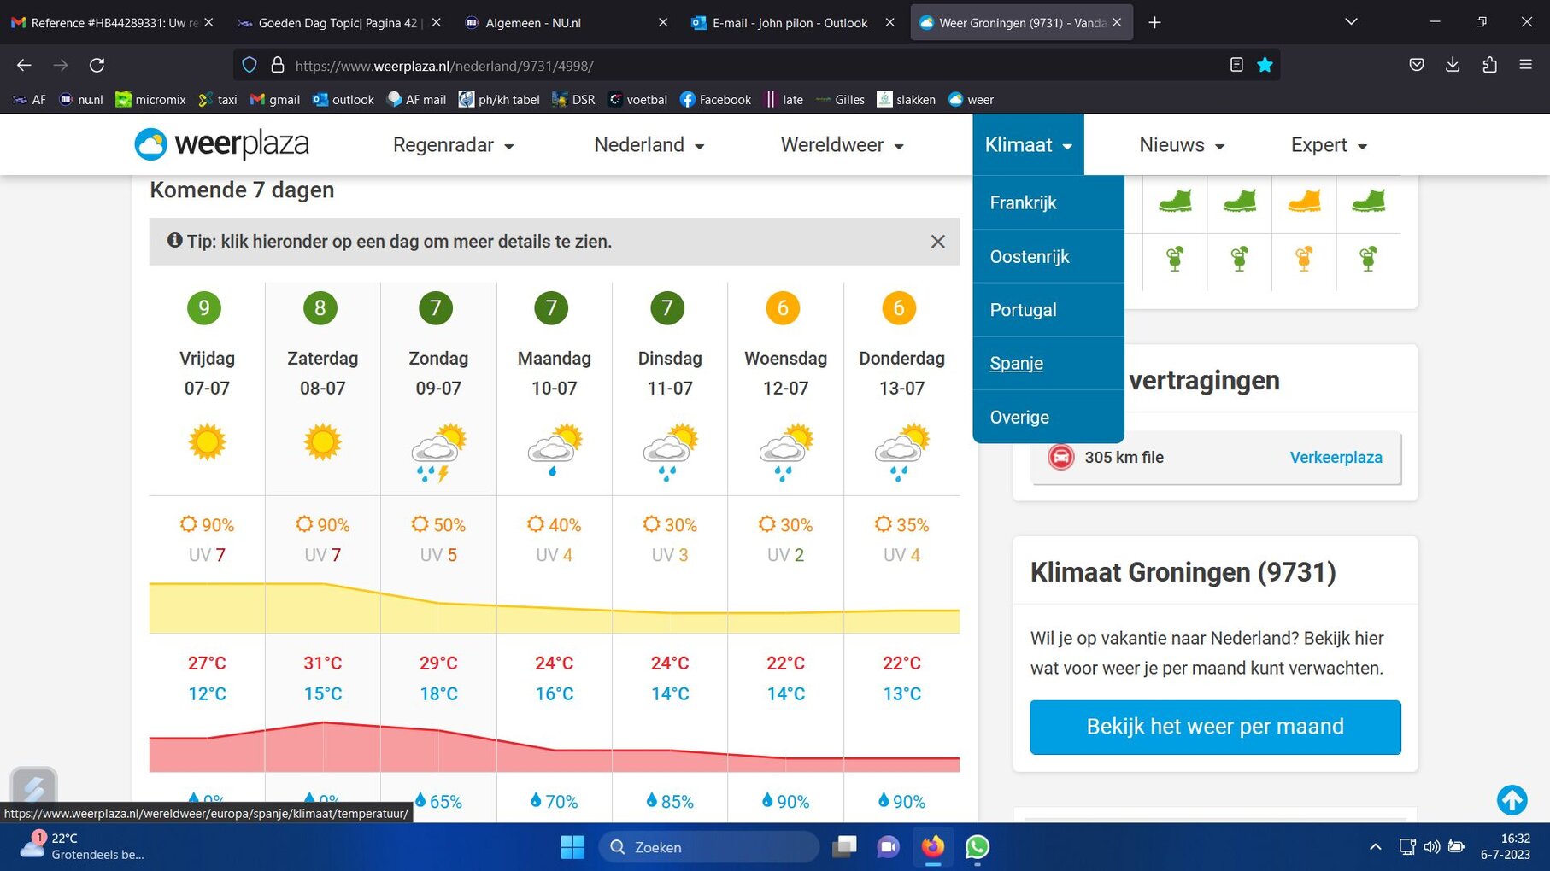Click the blue bookmark star icon
The height and width of the screenshot is (871, 1550).
pos(1265,65)
